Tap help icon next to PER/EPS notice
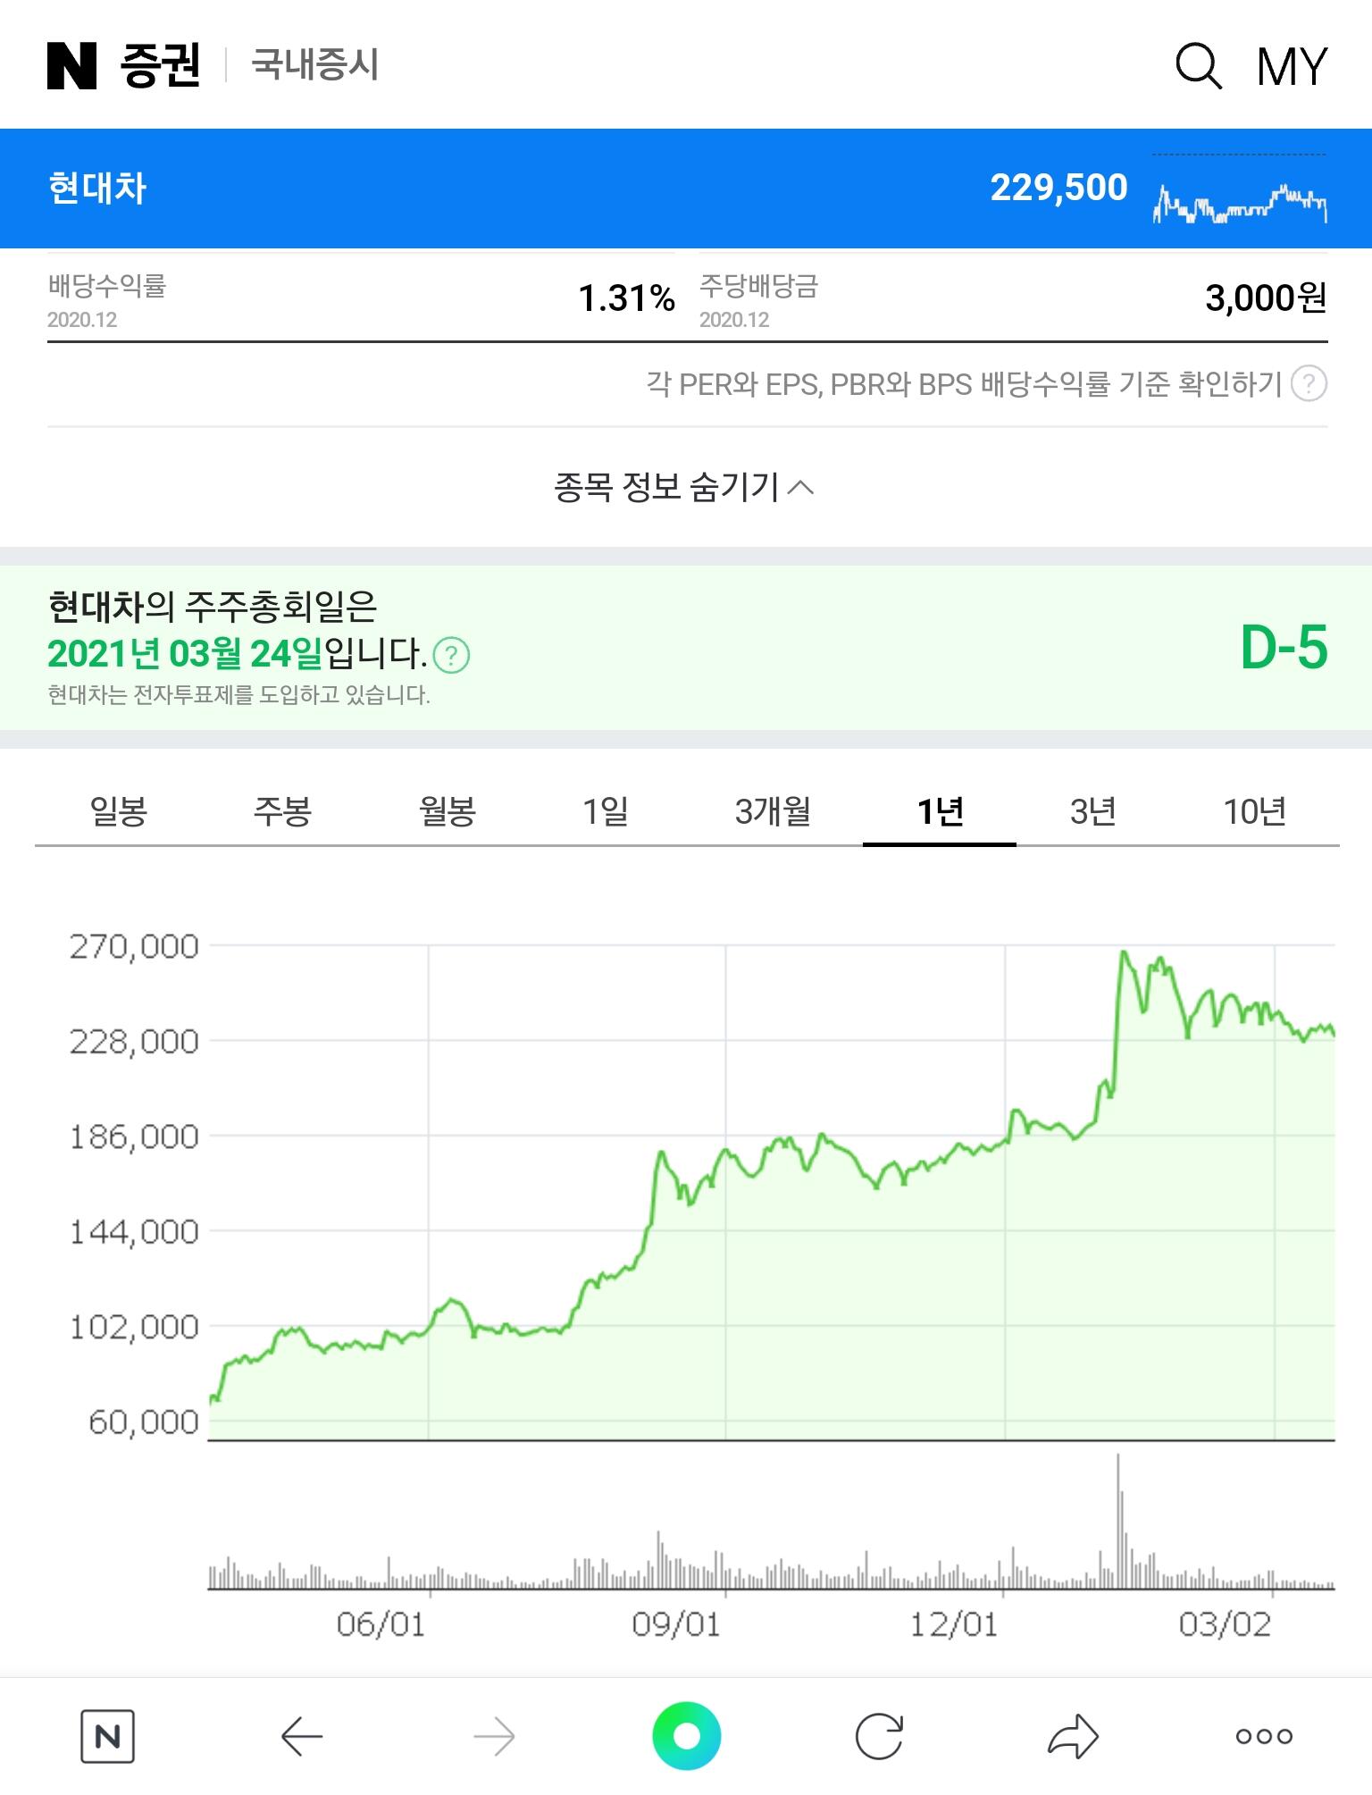The image size is (1372, 1795). [1309, 384]
